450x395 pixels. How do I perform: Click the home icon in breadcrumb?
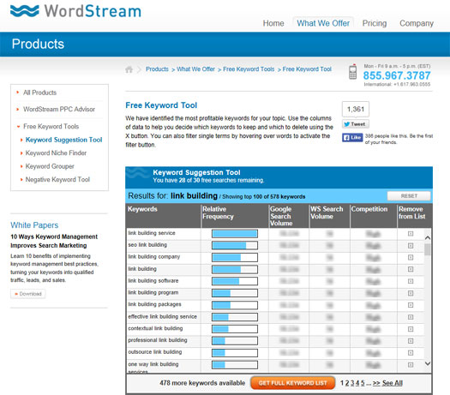[x=129, y=69]
